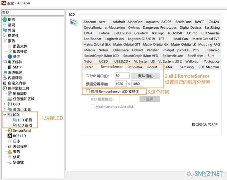
Task: Click the 外部程序 icon
Action: pyautogui.click(x=10, y=146)
